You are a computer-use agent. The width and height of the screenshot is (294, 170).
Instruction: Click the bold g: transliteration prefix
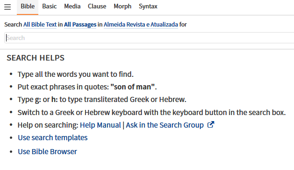click(38, 100)
